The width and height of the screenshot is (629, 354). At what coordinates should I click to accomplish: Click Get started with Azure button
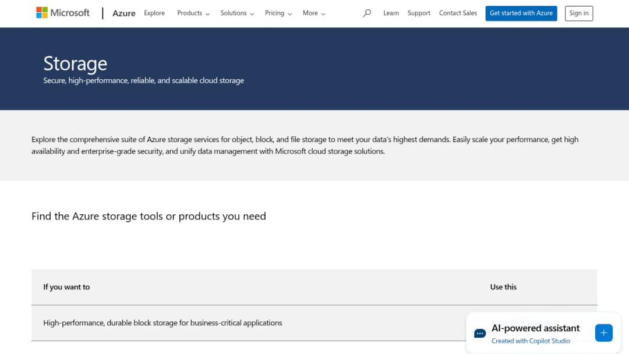[x=521, y=13]
